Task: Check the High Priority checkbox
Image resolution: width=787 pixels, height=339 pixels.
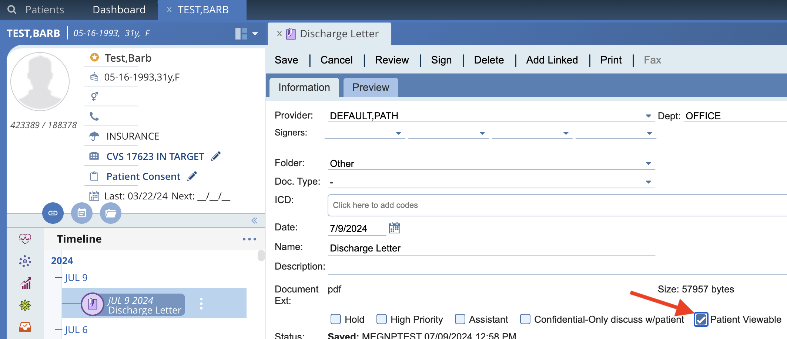Action: [x=382, y=319]
